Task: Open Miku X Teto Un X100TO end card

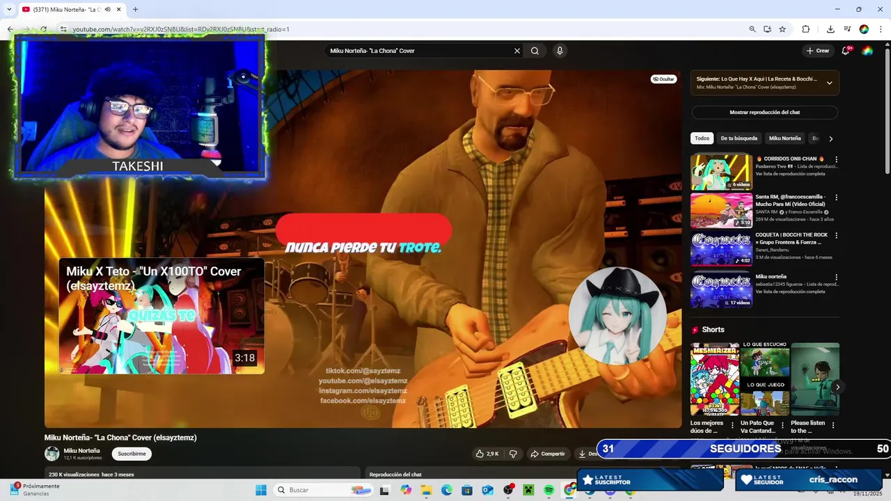Action: (161, 316)
